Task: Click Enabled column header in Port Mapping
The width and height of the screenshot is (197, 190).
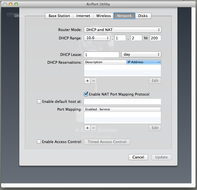Action: [91, 109]
